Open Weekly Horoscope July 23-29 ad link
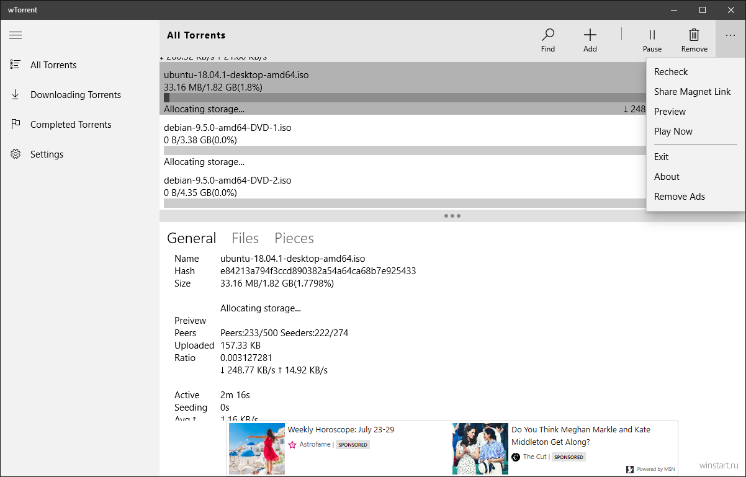 pyautogui.click(x=341, y=429)
